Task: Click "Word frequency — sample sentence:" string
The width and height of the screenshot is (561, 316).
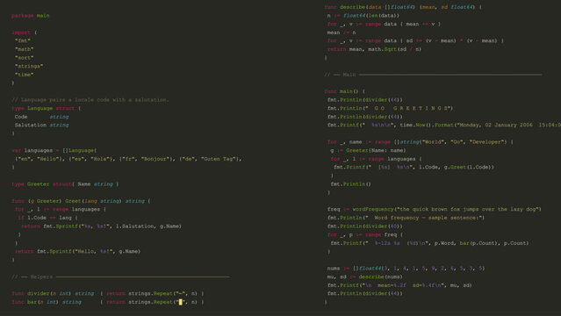Action: (425, 218)
